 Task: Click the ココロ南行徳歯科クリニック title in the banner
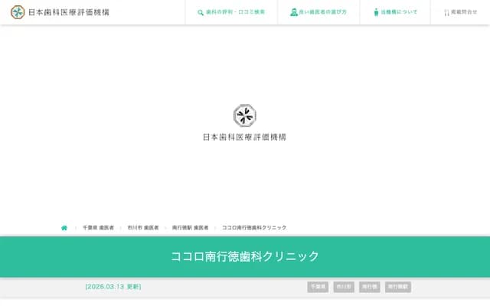pyautogui.click(x=245, y=256)
